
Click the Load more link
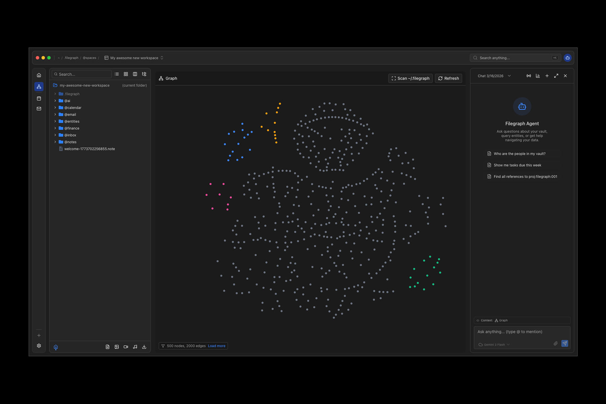(216, 346)
